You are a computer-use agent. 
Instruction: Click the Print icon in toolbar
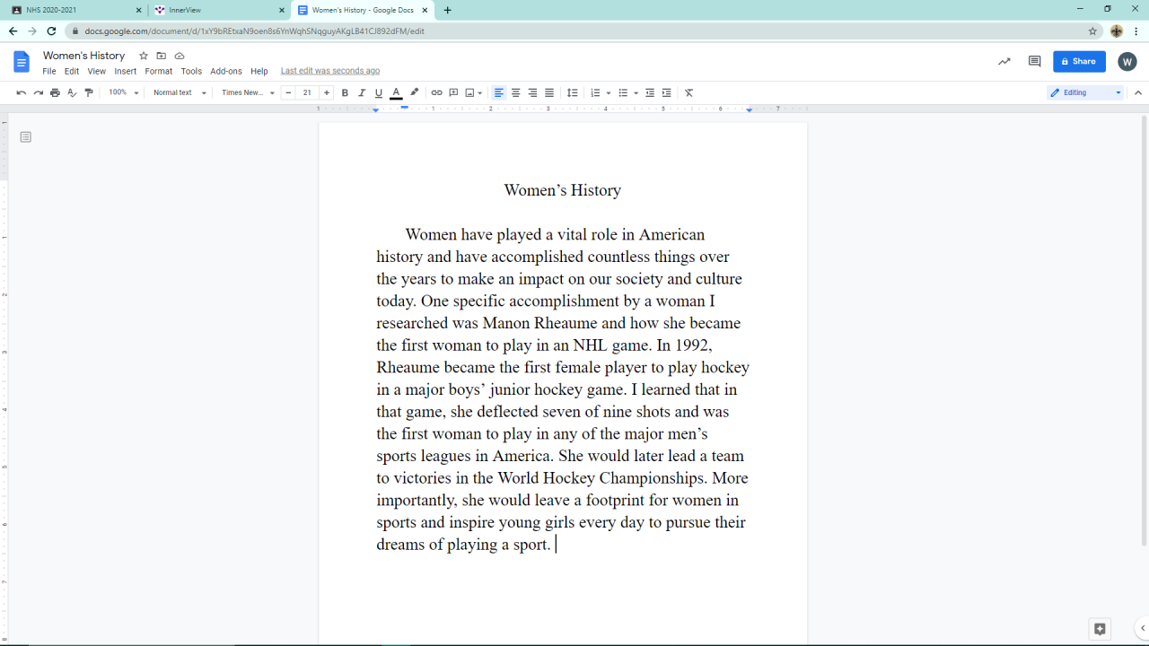click(x=55, y=92)
